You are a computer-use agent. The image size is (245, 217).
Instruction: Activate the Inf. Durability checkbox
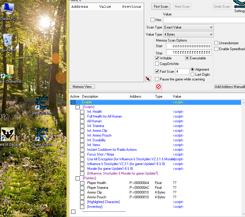click(x=82, y=140)
